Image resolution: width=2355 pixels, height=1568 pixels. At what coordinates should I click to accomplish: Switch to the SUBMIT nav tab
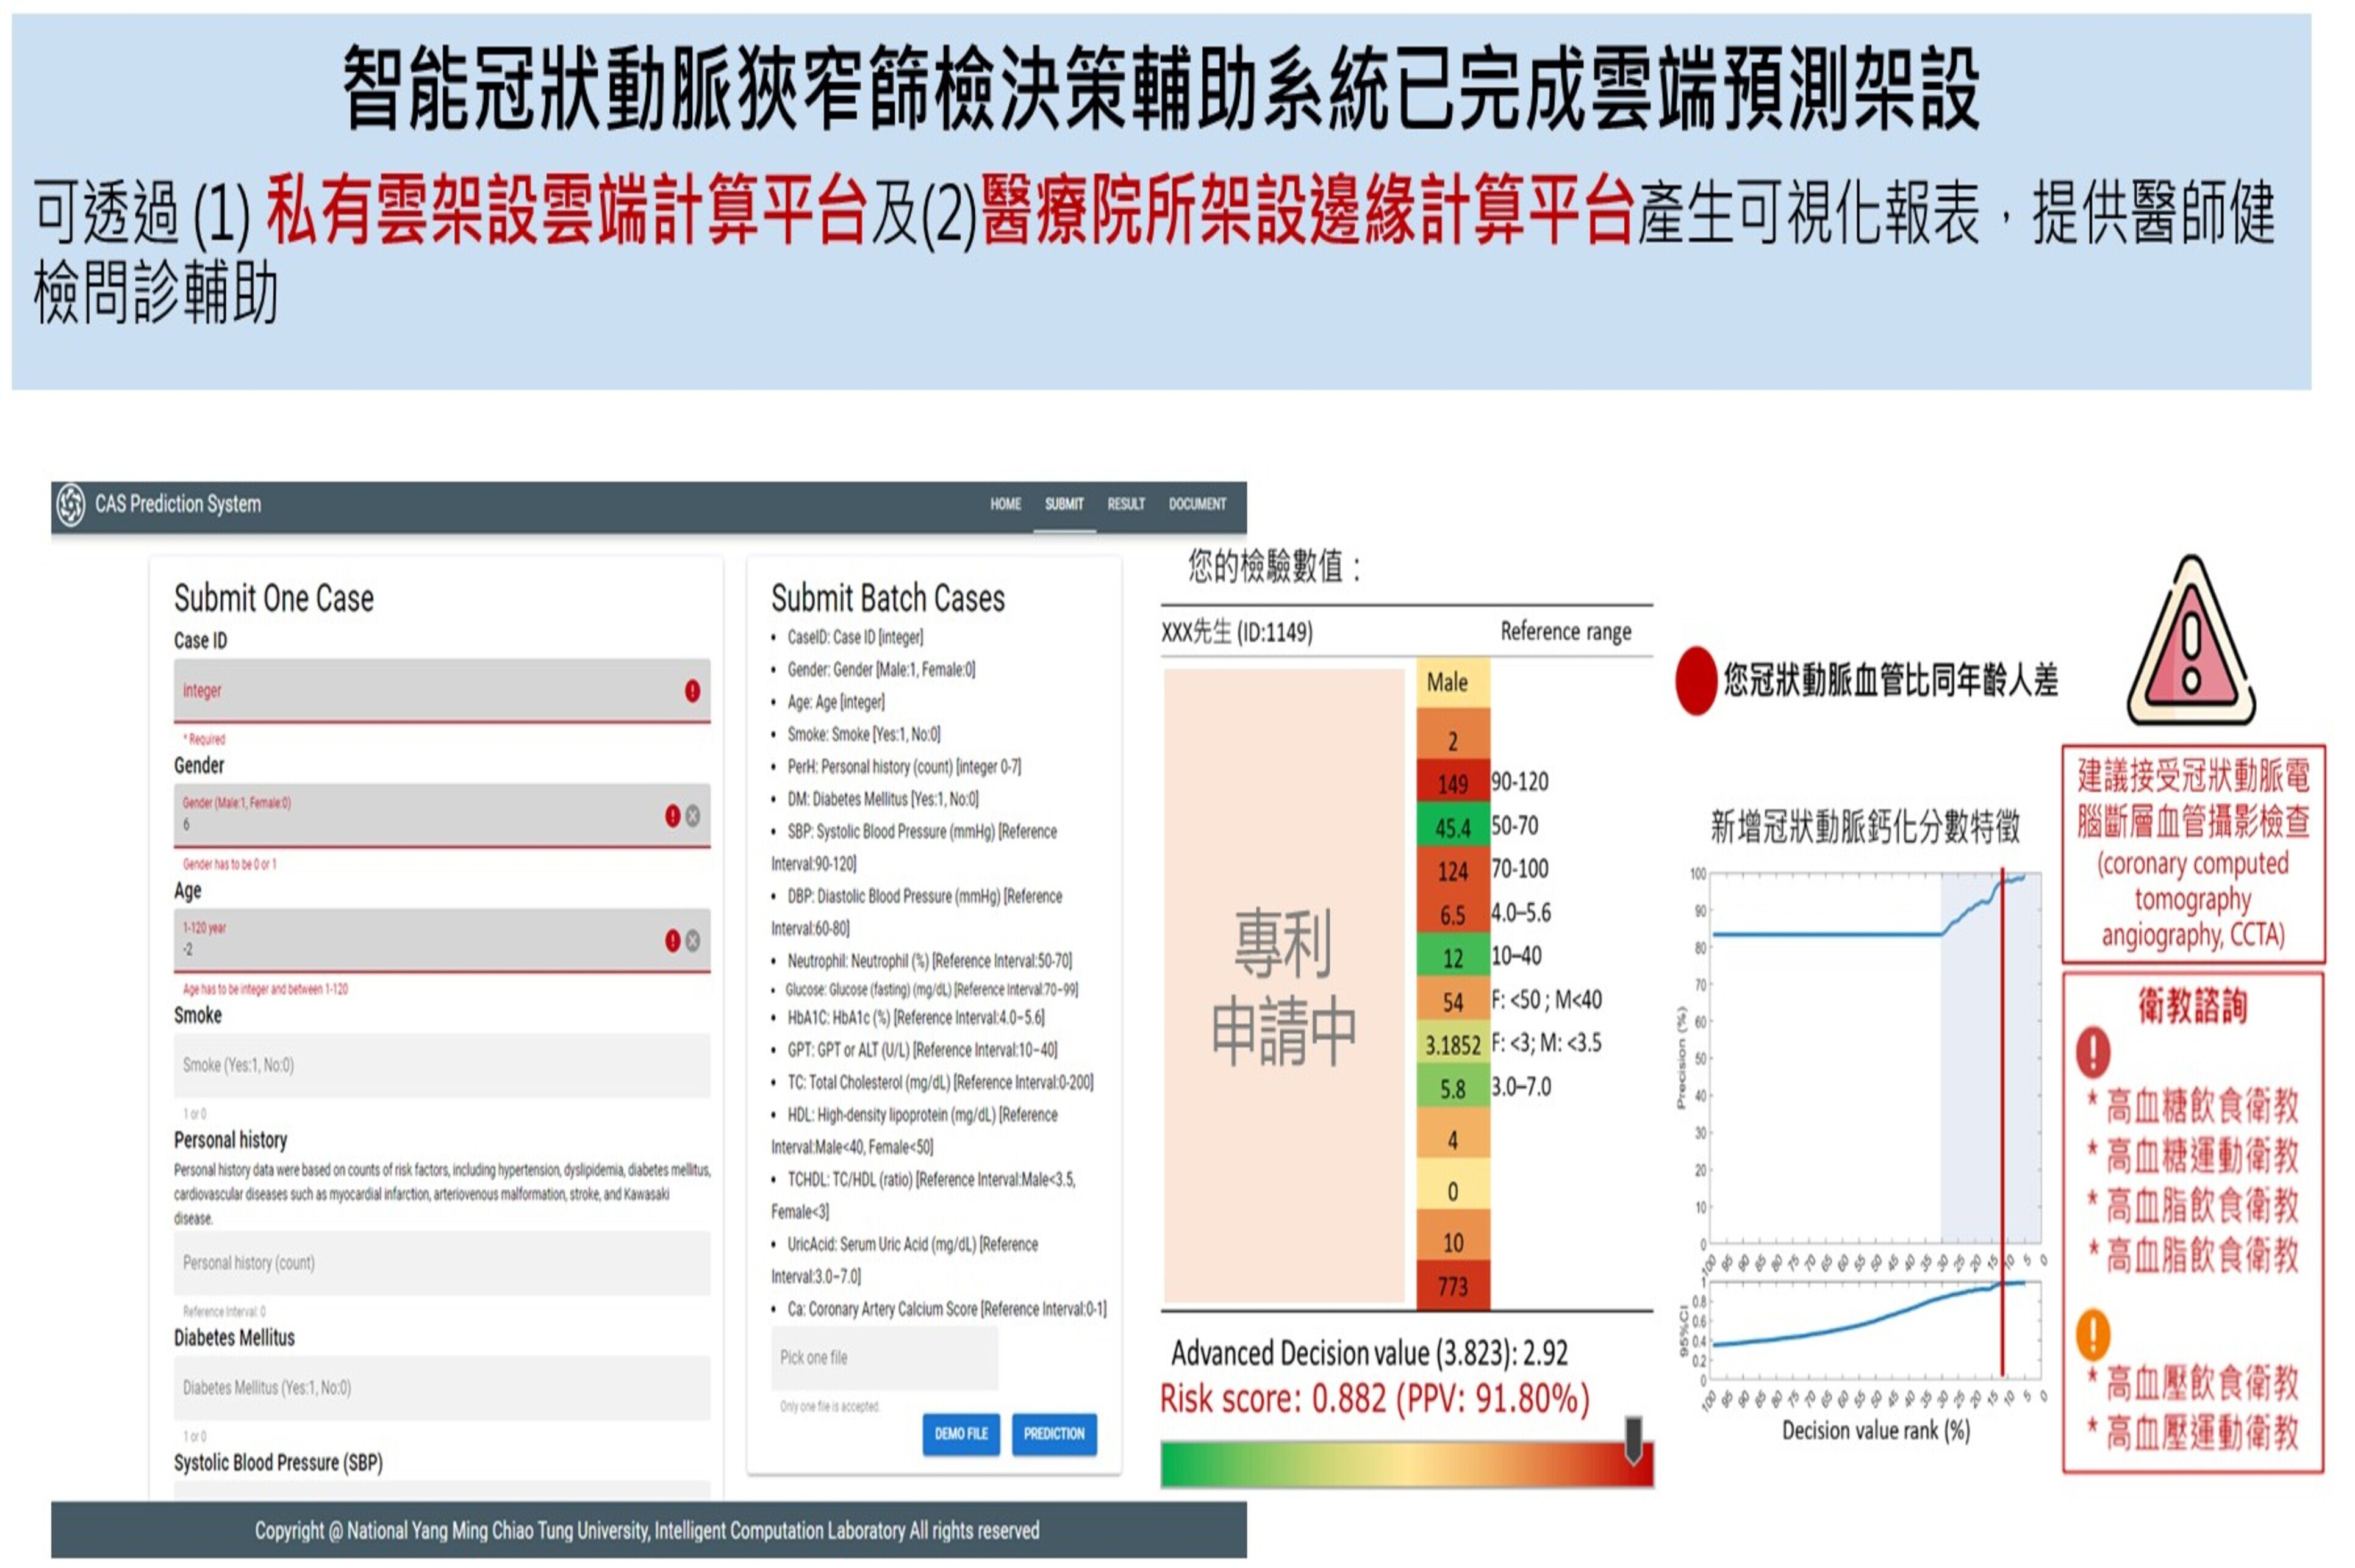(1064, 504)
